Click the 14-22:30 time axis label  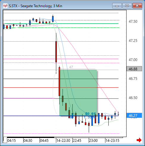63,141
